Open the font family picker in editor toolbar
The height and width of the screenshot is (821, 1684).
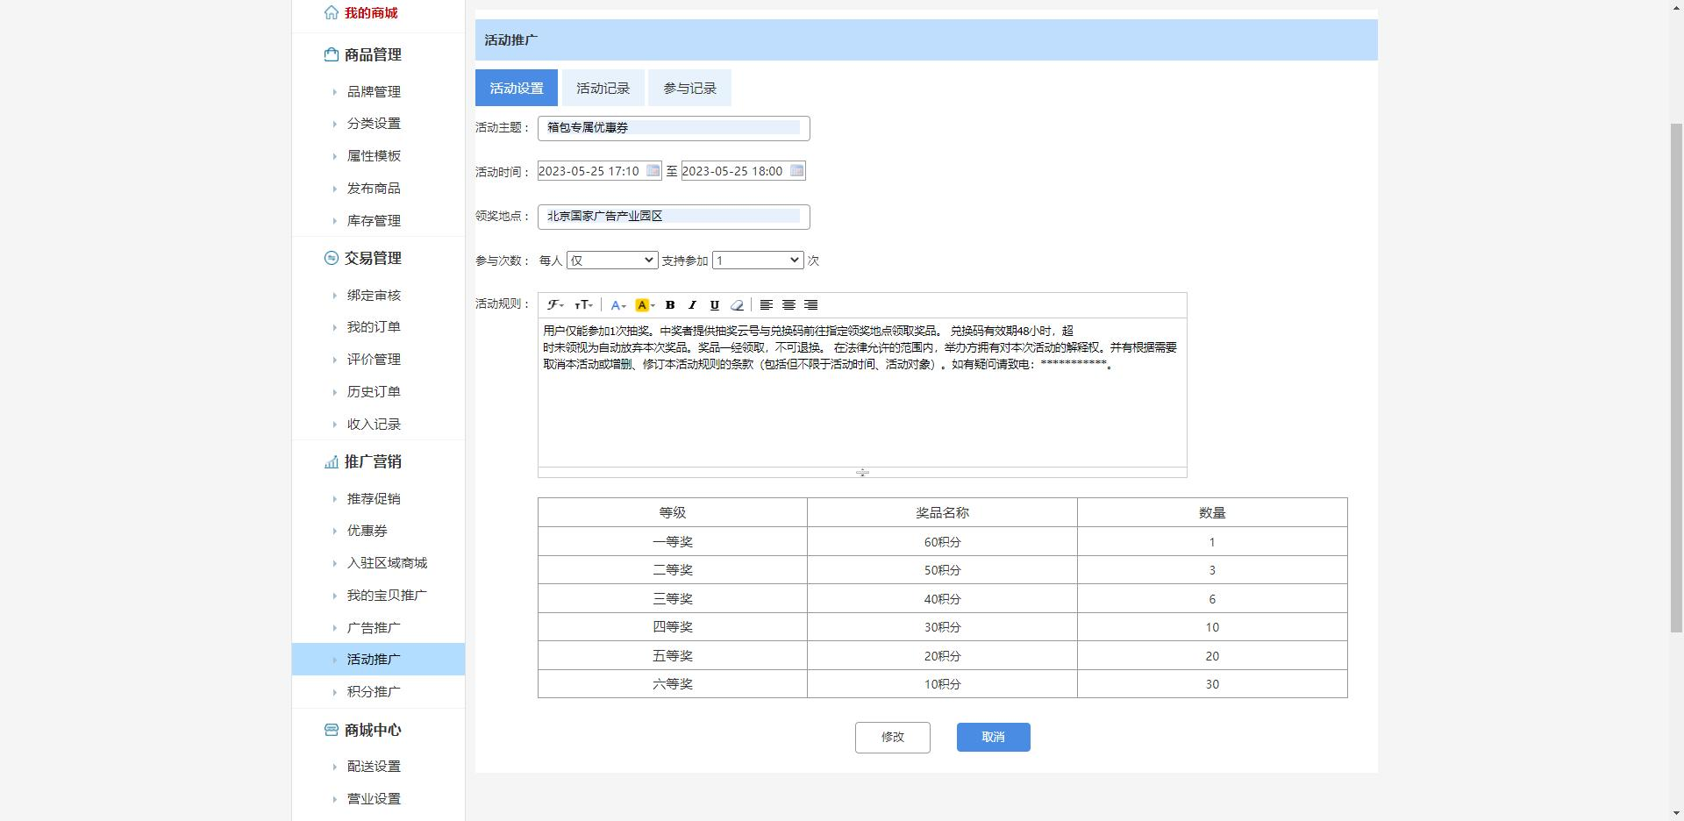click(555, 305)
